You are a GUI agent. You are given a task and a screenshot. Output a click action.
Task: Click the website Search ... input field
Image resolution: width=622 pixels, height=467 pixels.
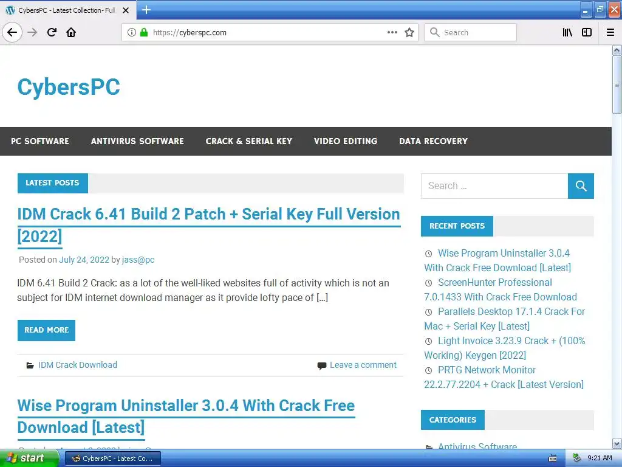(494, 186)
